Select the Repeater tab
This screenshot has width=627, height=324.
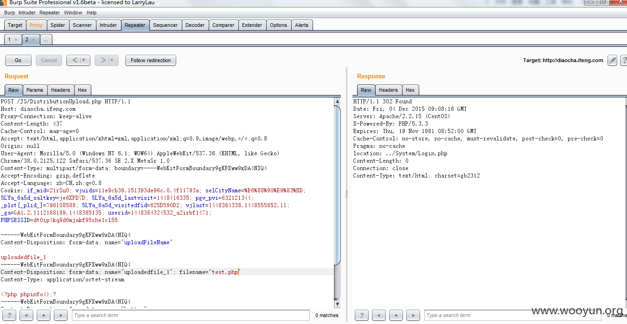click(135, 25)
